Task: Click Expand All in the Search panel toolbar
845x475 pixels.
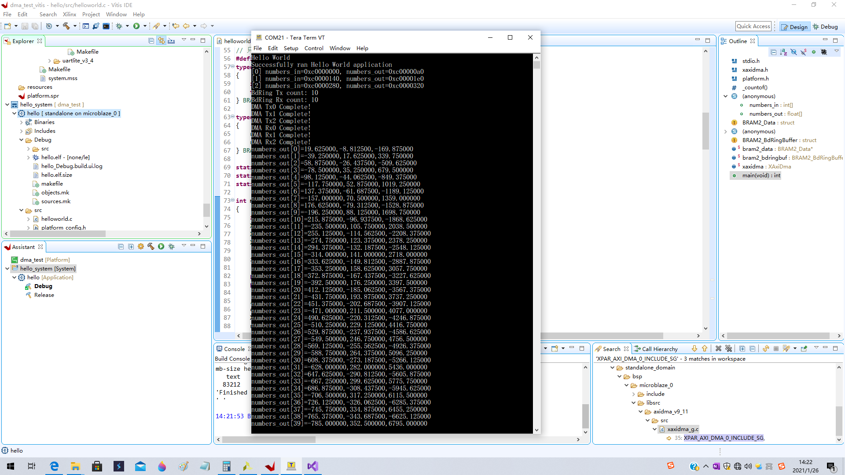Action: pyautogui.click(x=742, y=348)
